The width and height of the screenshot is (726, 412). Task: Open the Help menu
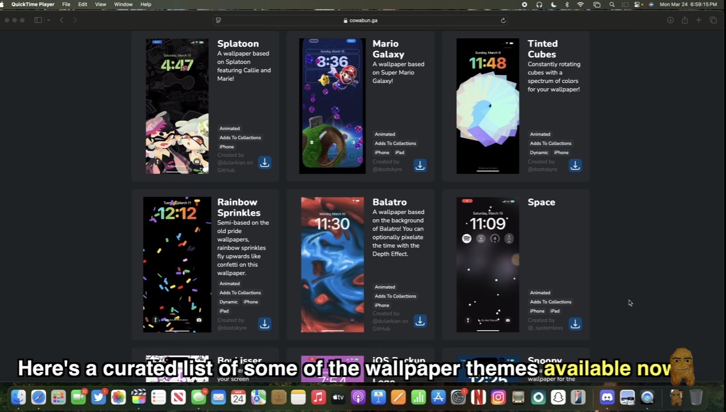coord(146,4)
